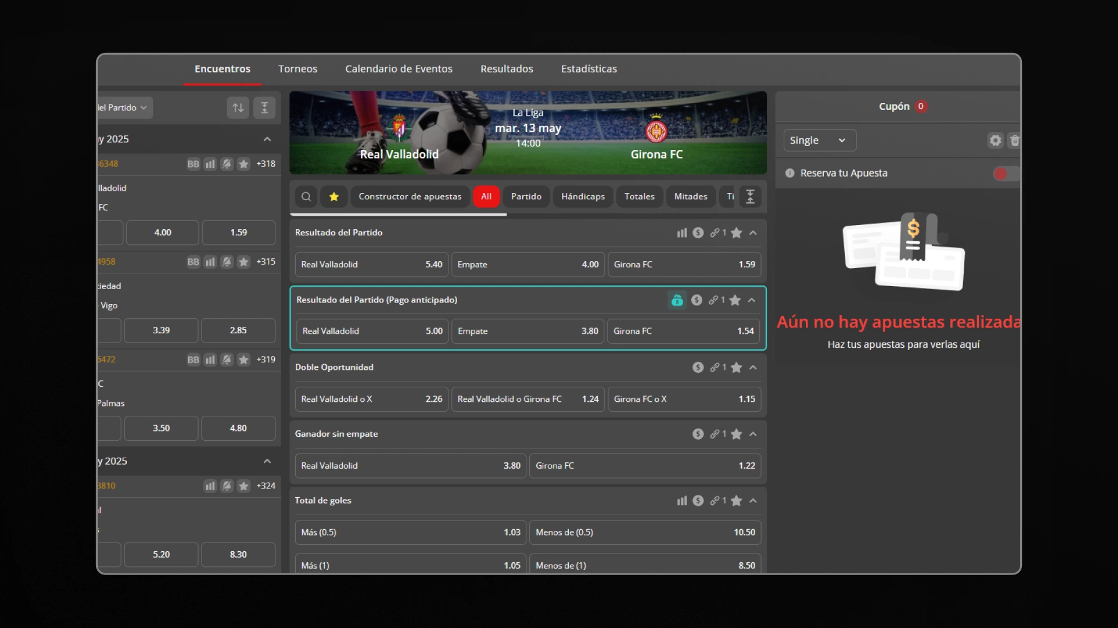Bet Girona FC 1.54 in Pago anticipado

[684, 331]
